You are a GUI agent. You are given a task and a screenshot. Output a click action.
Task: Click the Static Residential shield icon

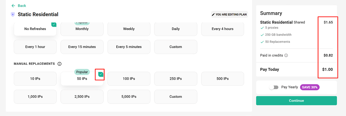(x=13, y=14)
